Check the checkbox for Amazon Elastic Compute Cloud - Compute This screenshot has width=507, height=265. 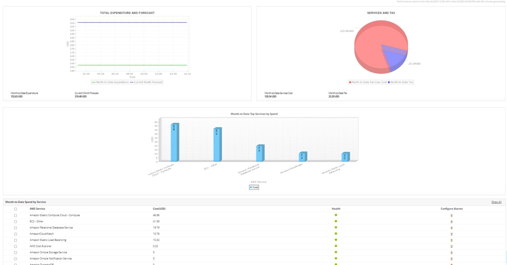tap(16, 215)
